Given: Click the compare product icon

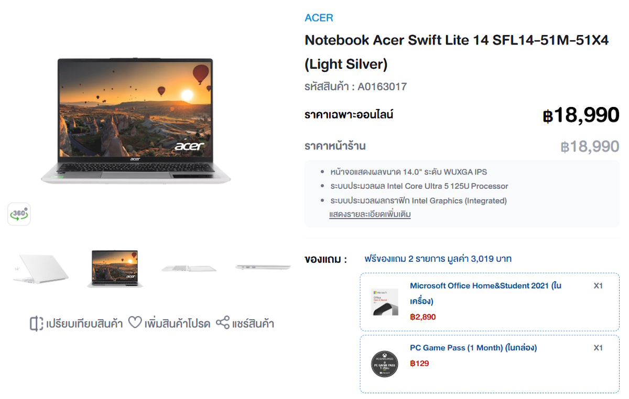Looking at the screenshot, I should [36, 323].
